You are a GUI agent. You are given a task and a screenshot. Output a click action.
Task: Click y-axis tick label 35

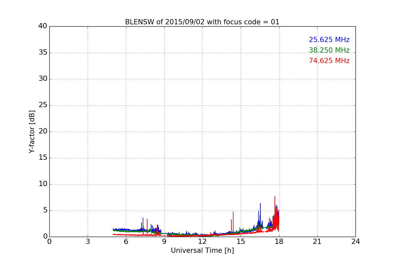(x=43, y=53)
